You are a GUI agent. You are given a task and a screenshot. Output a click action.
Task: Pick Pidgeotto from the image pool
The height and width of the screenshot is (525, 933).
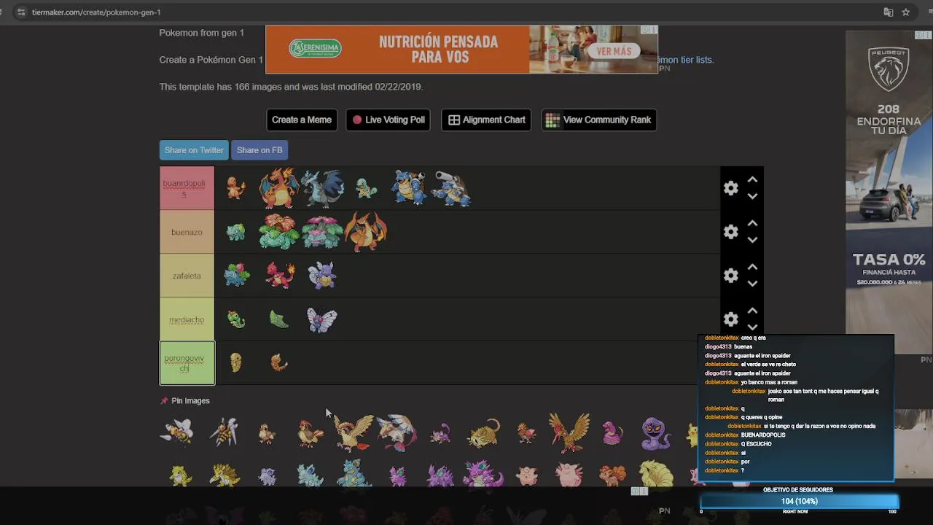point(311,432)
